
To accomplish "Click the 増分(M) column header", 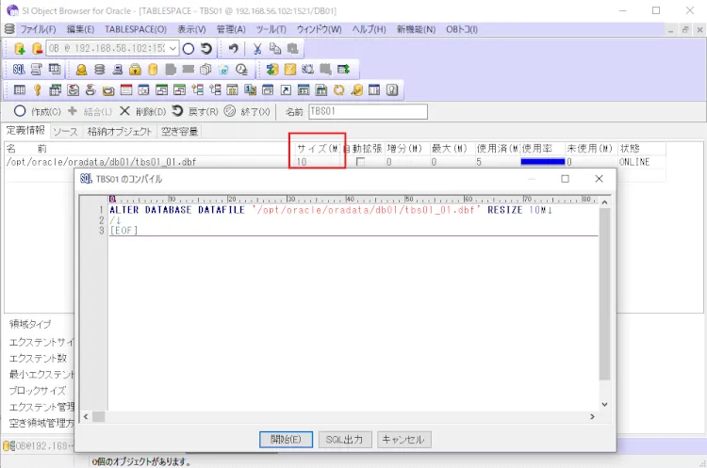I will pos(404,148).
